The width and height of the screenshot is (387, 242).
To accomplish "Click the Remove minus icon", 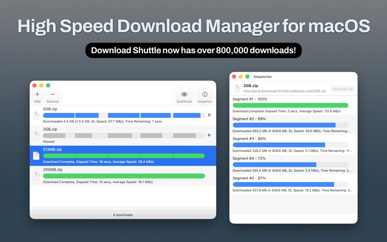I will 53,94.
